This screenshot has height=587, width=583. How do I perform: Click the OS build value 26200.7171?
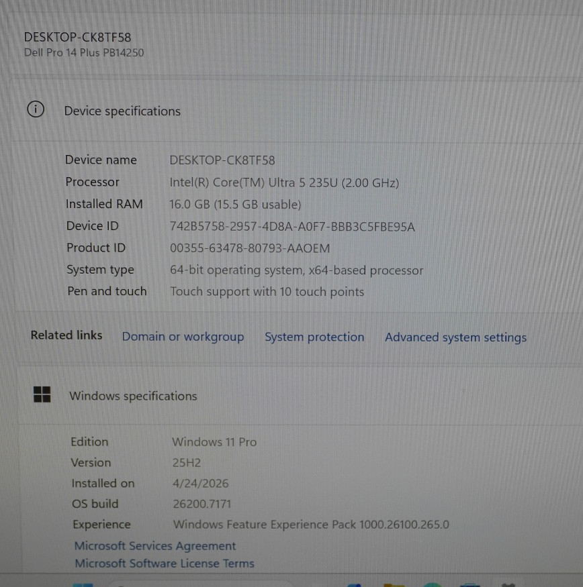201,504
